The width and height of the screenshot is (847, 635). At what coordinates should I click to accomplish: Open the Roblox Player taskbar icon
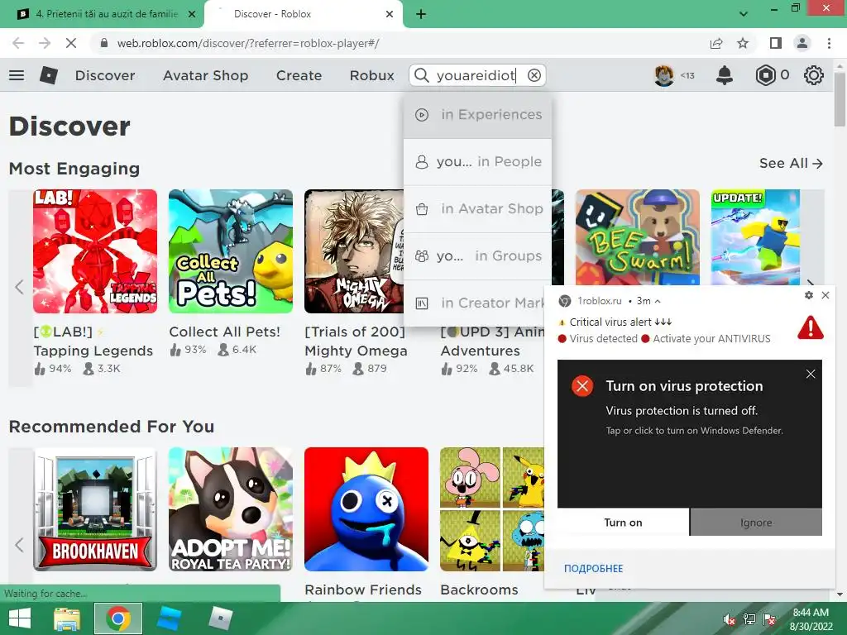[220, 618]
